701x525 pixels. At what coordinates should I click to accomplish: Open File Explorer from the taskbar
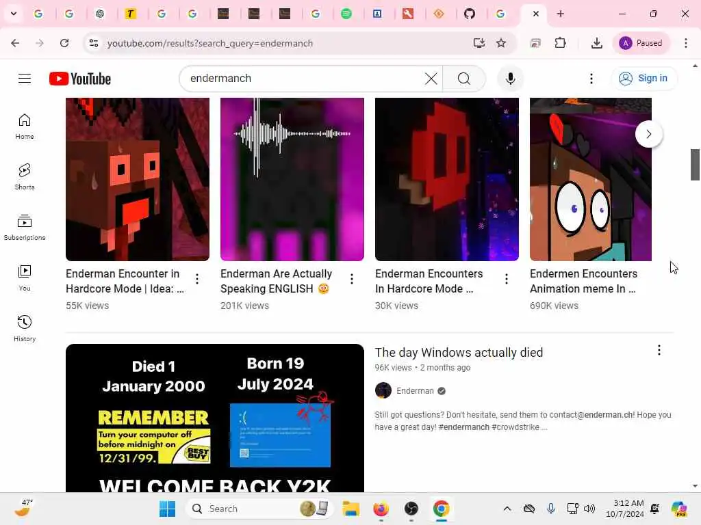351,509
